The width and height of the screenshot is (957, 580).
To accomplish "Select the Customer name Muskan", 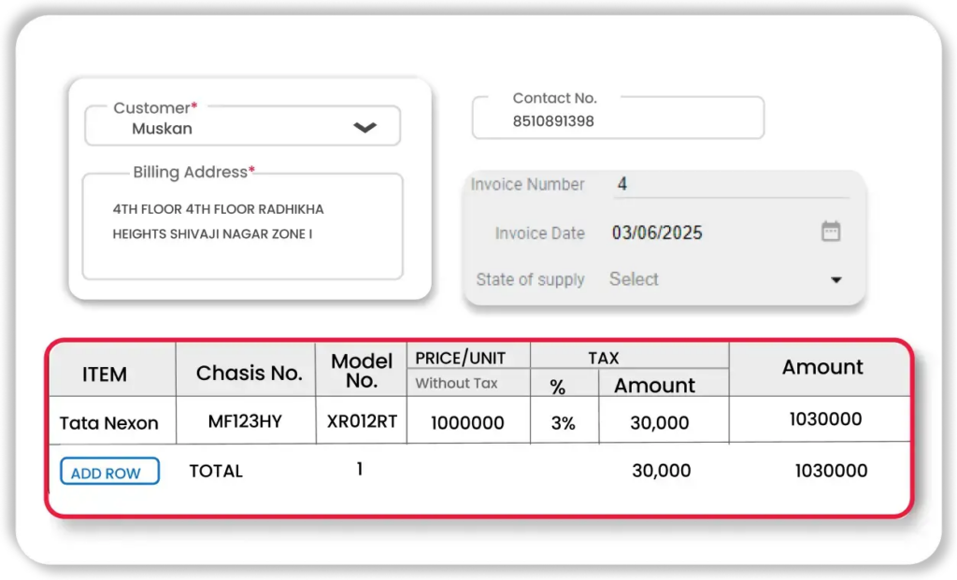I will point(162,129).
